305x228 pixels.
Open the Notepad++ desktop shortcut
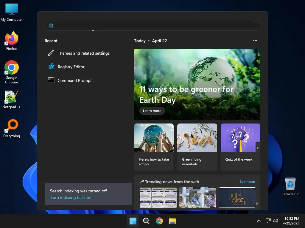tap(12, 99)
